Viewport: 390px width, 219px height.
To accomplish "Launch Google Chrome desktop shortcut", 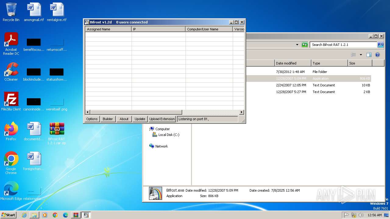I will point(11,163).
